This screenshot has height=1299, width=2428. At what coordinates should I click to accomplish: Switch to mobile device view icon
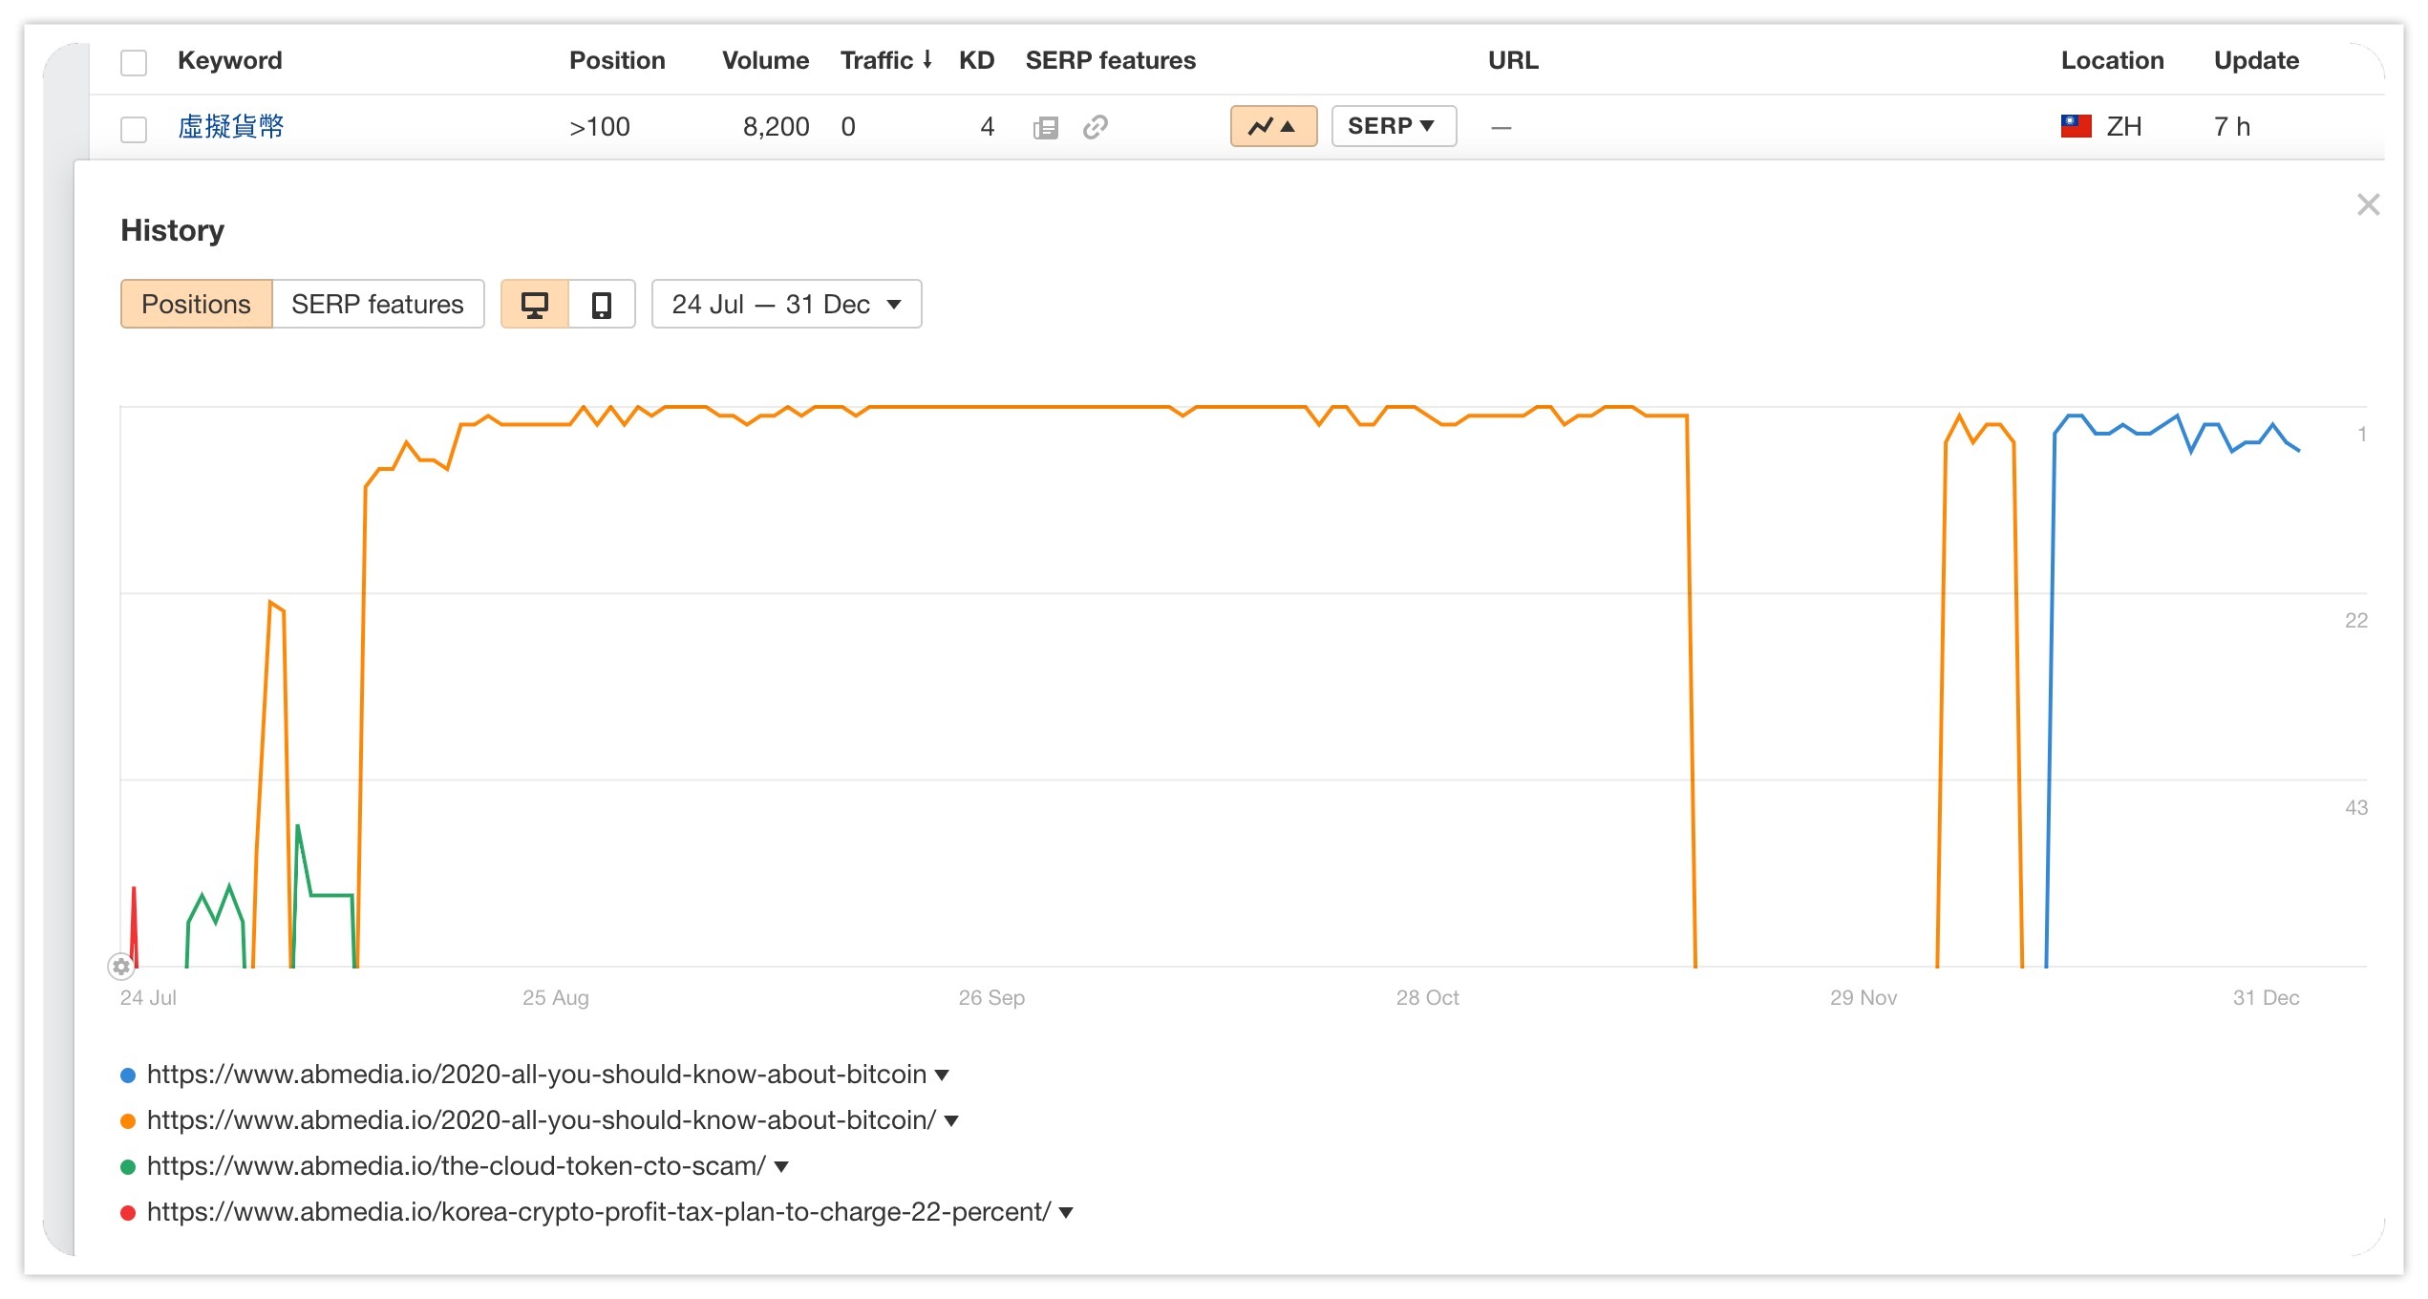pyautogui.click(x=602, y=305)
